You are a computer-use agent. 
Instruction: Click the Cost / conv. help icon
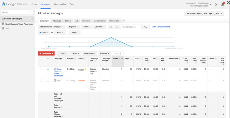pyautogui.click(x=187, y=63)
